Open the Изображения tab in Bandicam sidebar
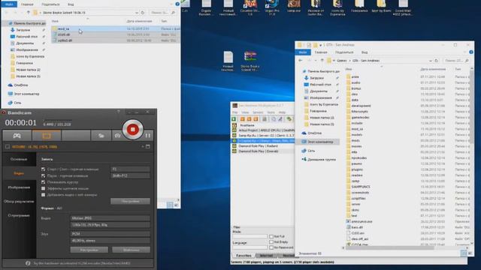Screen dimensions: 481x270 pyautogui.click(x=19, y=187)
